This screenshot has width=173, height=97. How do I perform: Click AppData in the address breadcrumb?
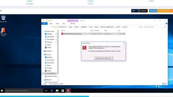[84, 27]
